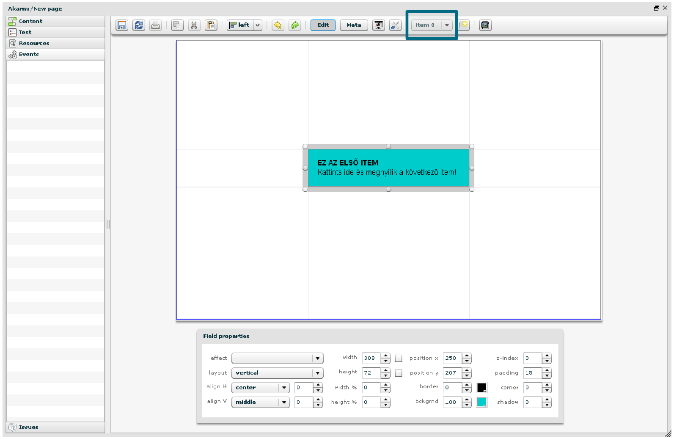Click the padding value input field
This screenshot has height=439, width=674.
click(532, 373)
